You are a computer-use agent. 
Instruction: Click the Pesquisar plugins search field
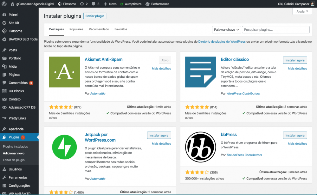click(x=275, y=30)
